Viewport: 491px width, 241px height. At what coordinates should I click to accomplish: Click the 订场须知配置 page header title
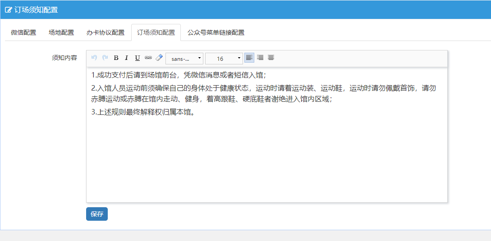tap(36, 10)
